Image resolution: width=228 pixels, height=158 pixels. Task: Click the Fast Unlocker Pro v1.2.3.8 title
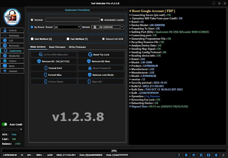pyautogui.click(x=105, y=3)
